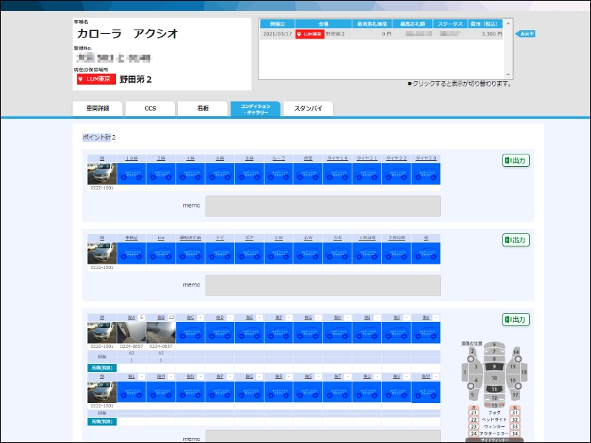Open the スタンバイ tab

(x=308, y=109)
